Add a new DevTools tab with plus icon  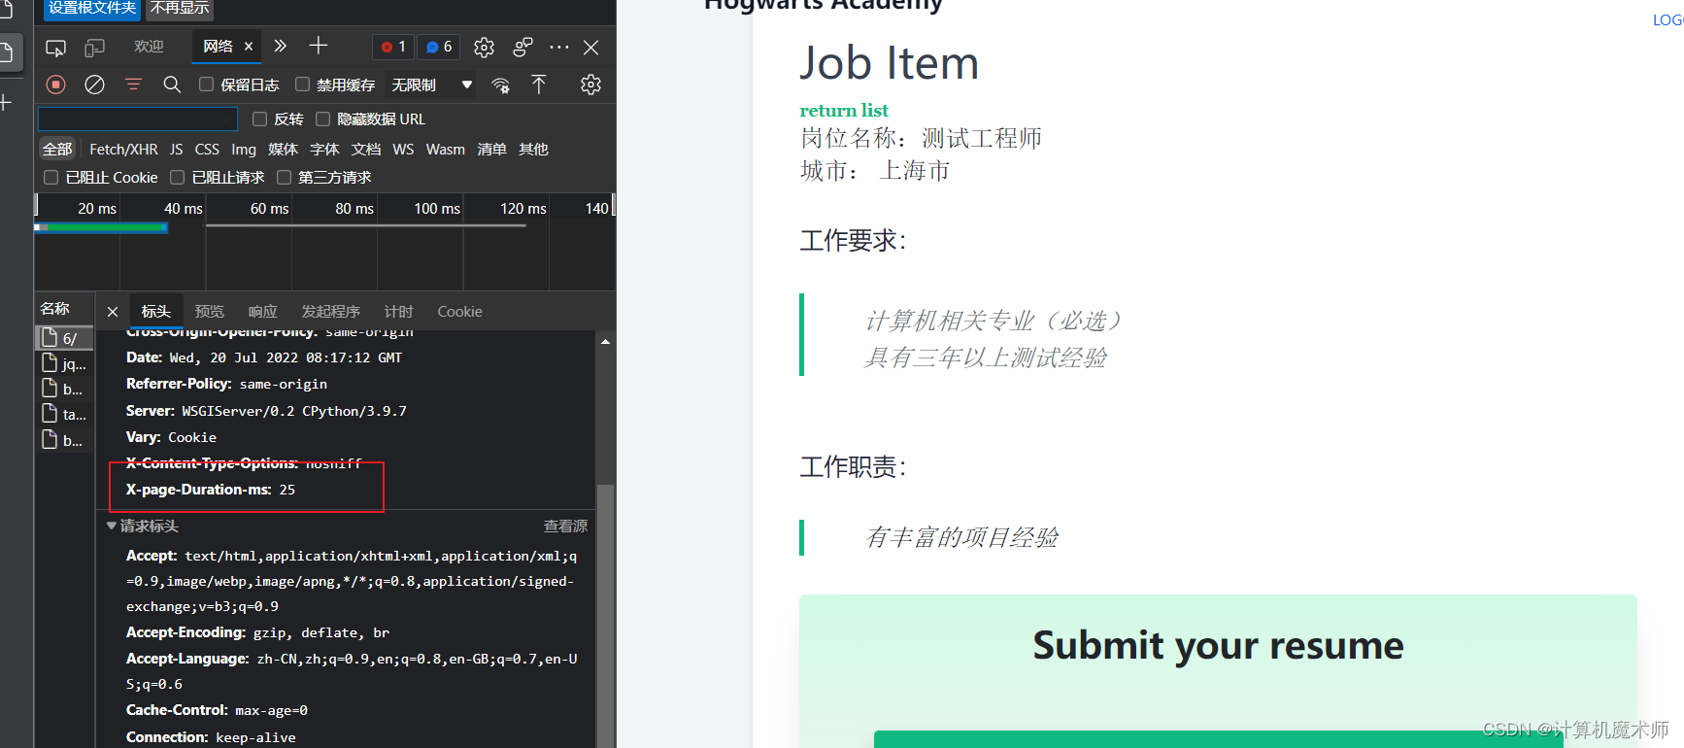[x=319, y=46]
